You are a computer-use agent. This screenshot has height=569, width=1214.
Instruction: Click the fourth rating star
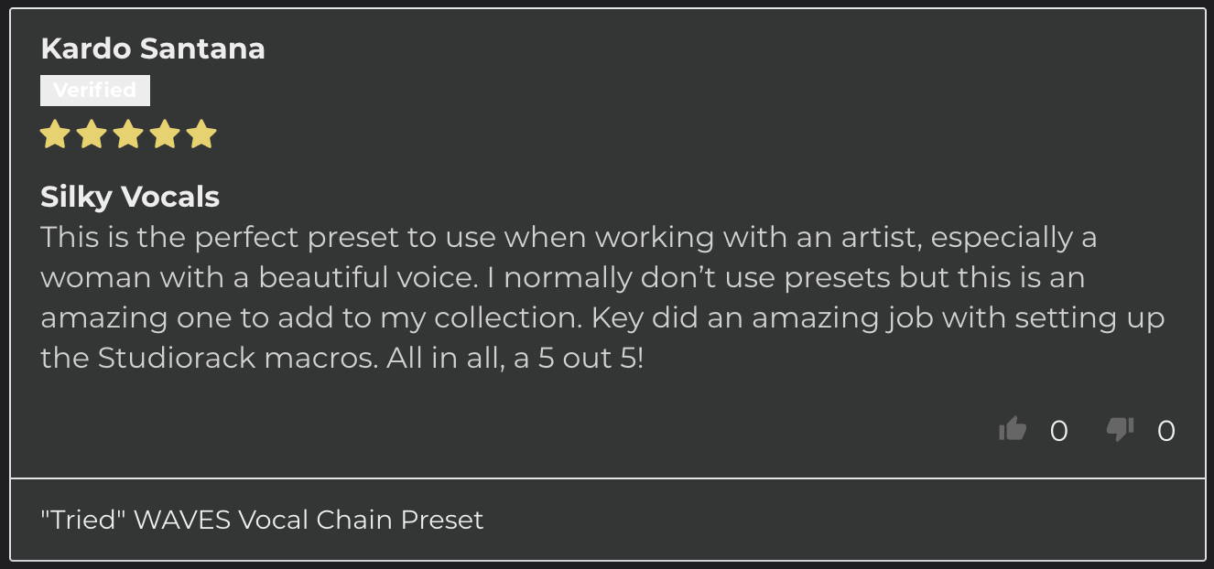[x=165, y=134]
